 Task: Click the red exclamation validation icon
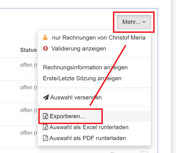tap(45, 49)
